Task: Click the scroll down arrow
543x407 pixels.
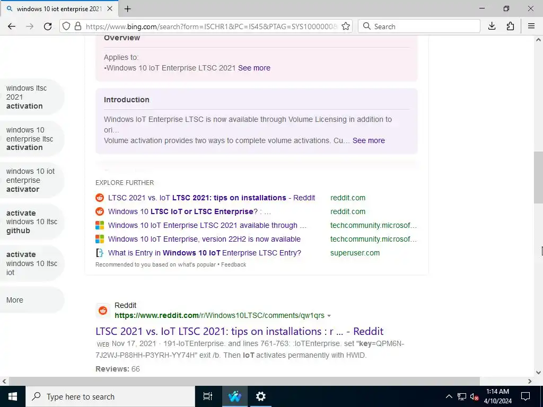Action: tap(538, 373)
